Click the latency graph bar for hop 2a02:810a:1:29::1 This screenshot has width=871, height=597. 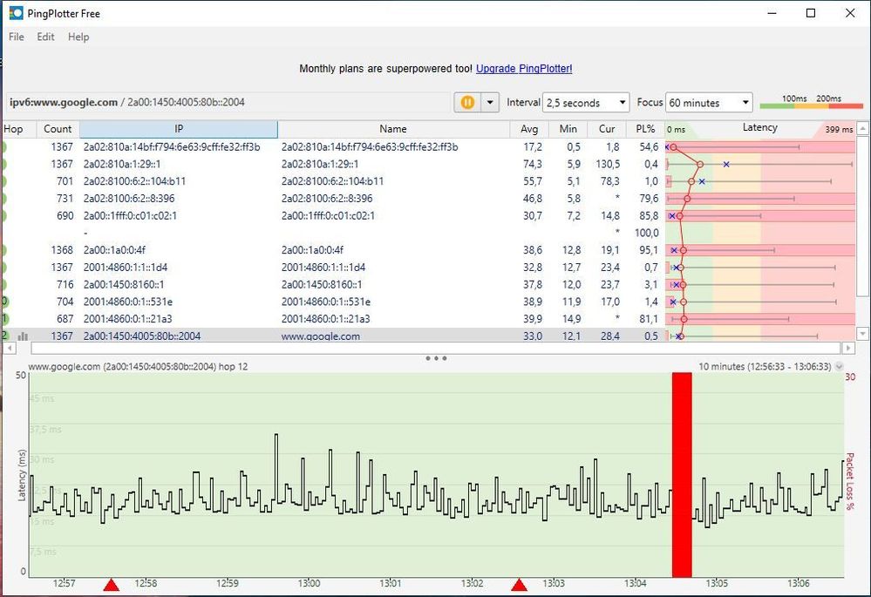(x=760, y=164)
